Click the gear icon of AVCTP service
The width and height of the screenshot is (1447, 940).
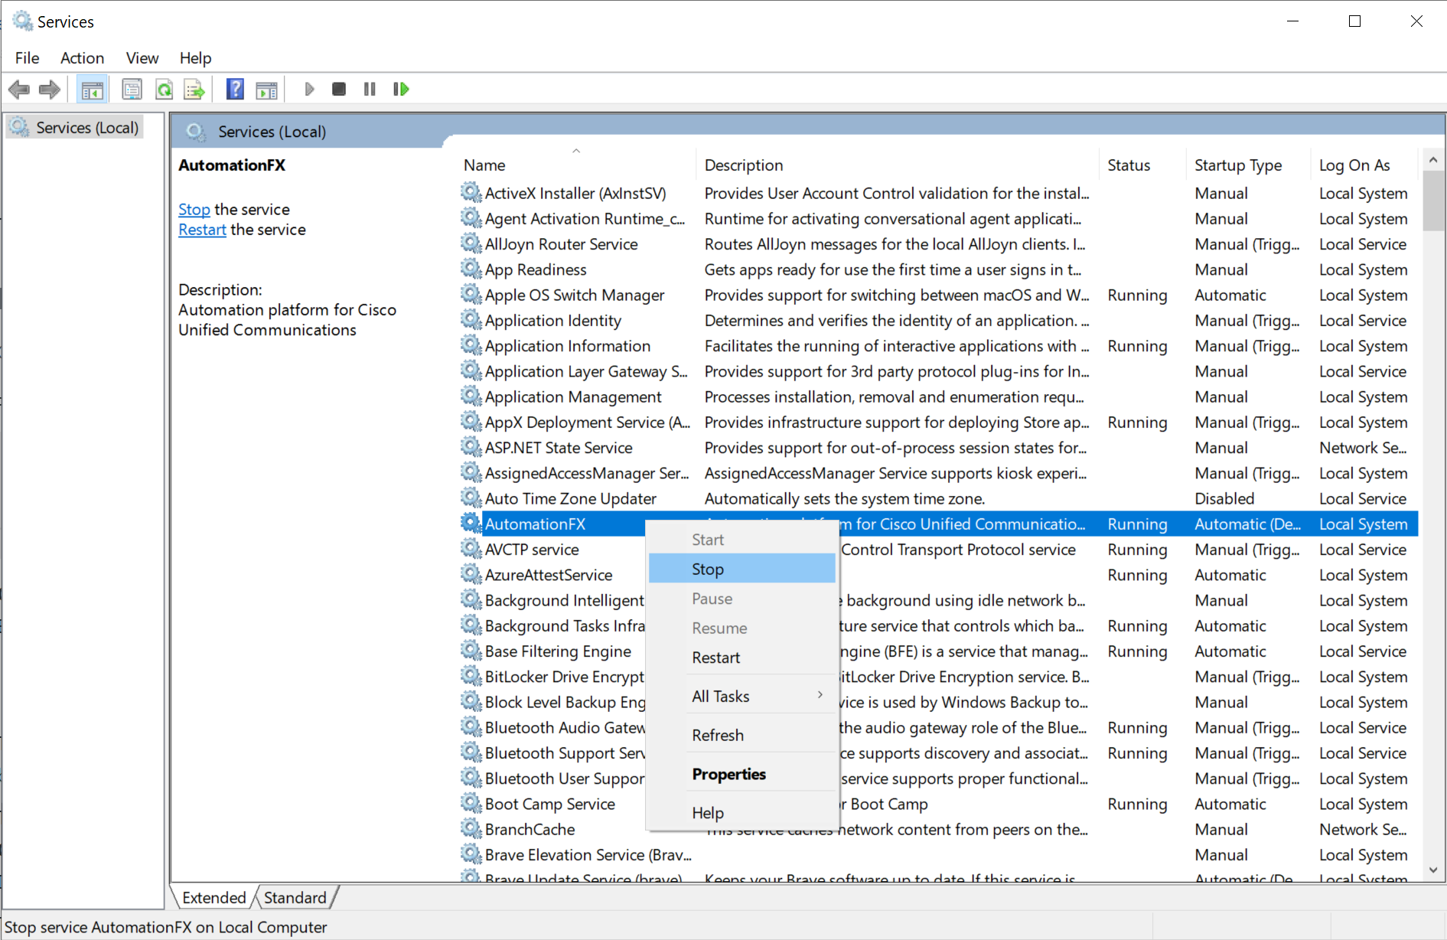pyautogui.click(x=471, y=548)
